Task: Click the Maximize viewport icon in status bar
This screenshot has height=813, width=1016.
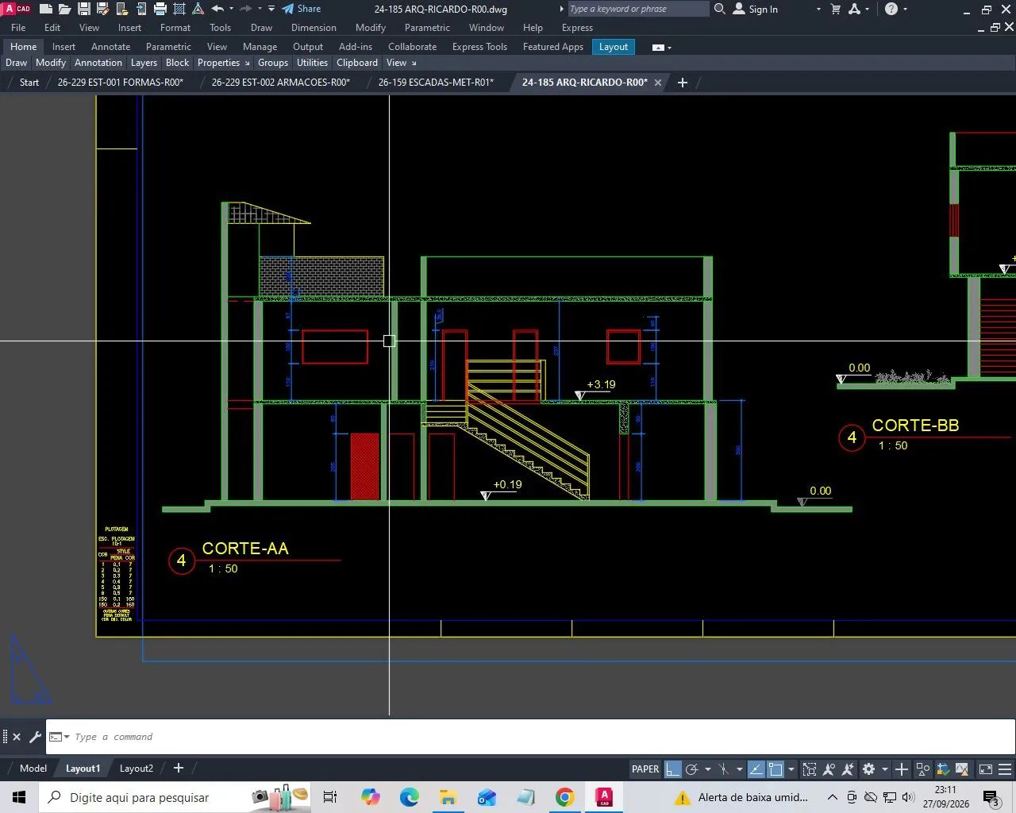Action: click(810, 769)
